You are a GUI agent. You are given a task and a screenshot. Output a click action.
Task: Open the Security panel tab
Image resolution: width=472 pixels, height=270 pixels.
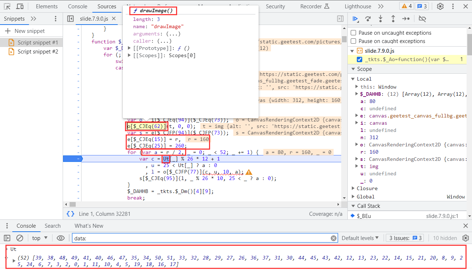[x=275, y=7]
